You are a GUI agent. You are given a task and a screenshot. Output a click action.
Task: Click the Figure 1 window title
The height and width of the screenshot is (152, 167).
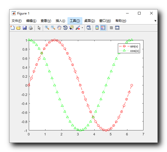coord(23,13)
